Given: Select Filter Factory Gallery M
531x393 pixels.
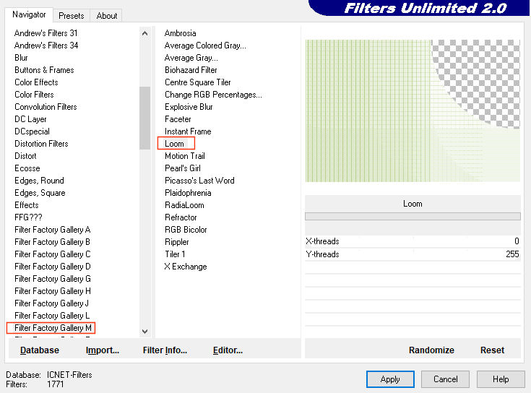Looking at the screenshot, I should (53, 328).
